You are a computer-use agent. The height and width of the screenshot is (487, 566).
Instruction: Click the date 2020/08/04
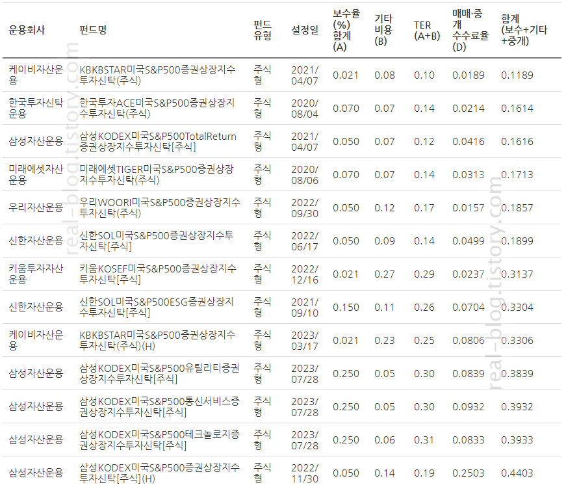click(x=305, y=109)
